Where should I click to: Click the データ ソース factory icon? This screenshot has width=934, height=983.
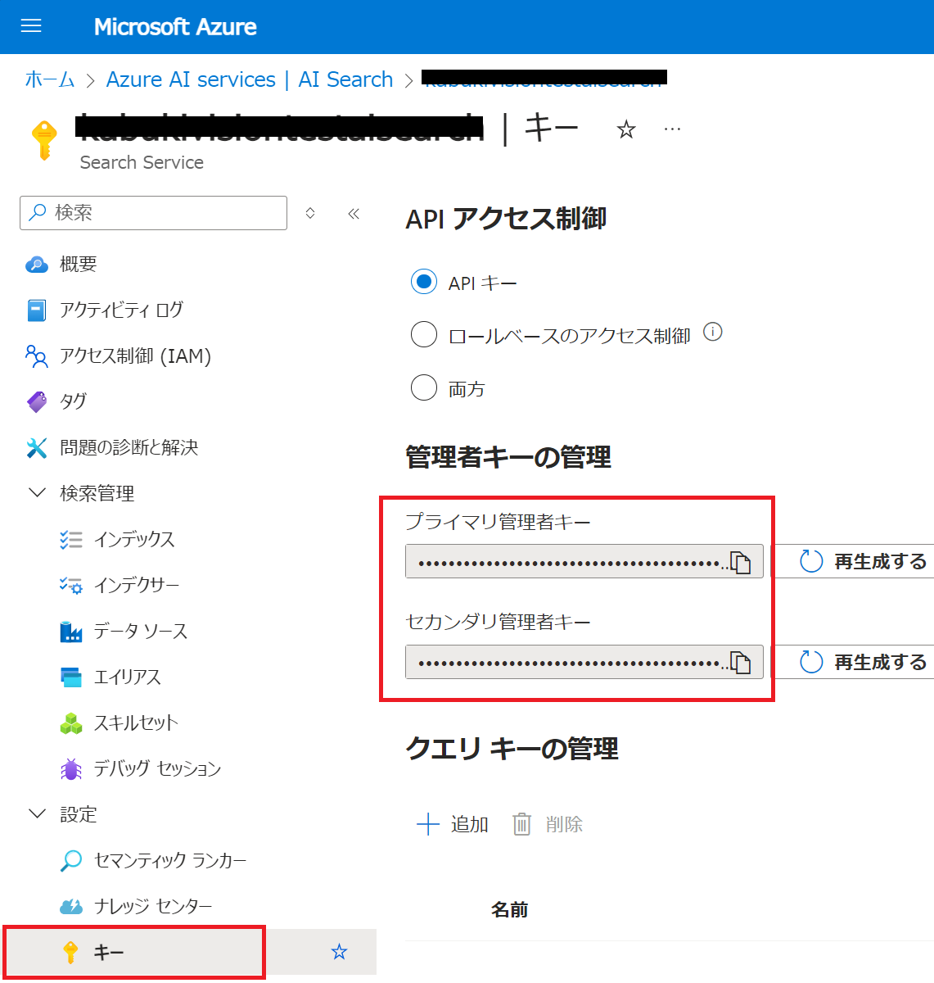tap(71, 631)
